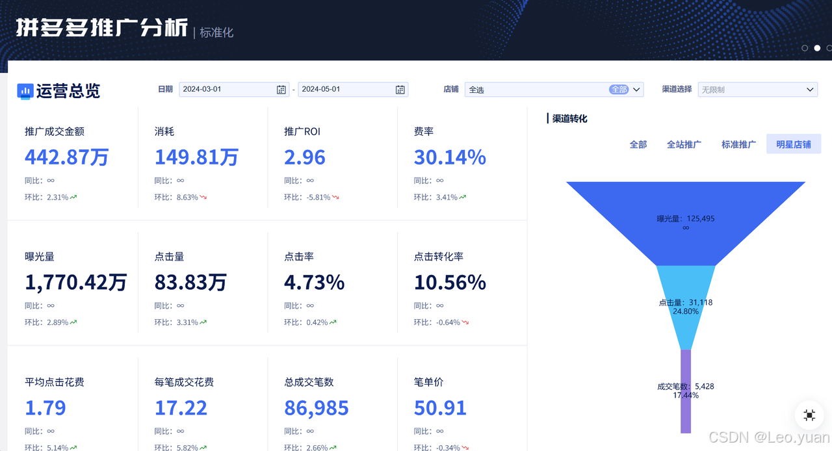Click 环比 3.41% under 费率
The width and height of the screenshot is (832, 451).
435,197
